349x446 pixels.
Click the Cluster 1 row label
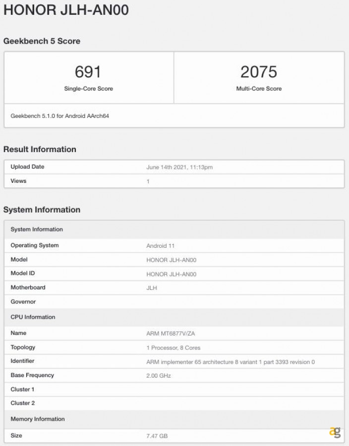coord(22,390)
